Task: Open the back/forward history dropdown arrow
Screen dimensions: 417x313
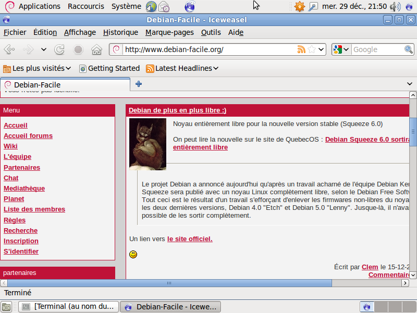Action: click(44, 49)
